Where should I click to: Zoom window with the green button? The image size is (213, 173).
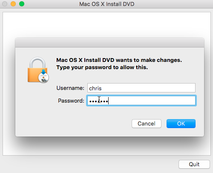pyautogui.click(x=22, y=4)
